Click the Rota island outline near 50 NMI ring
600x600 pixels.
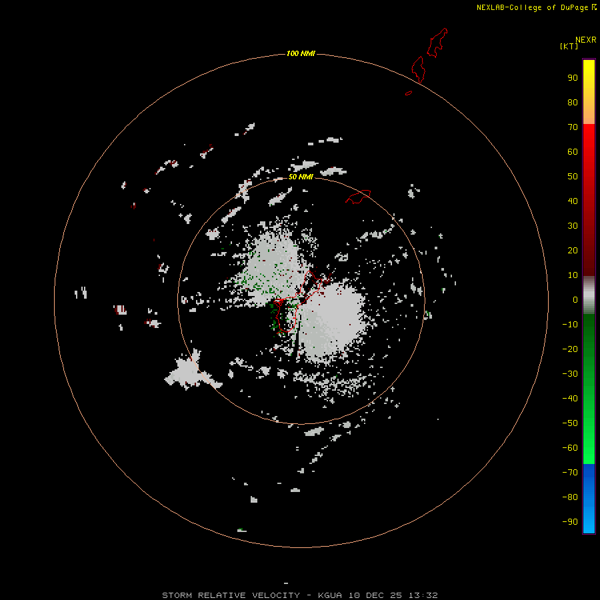point(358,197)
